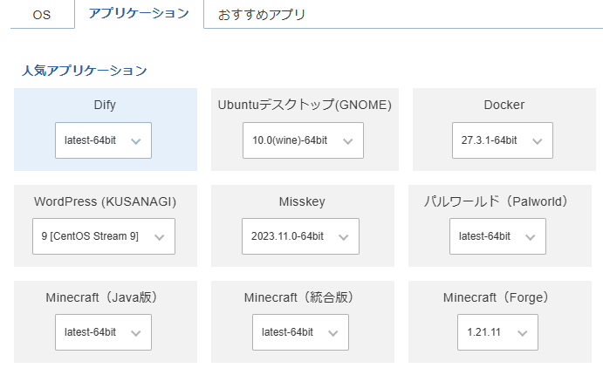The image size is (603, 375).
Task: Select the Dify application card
Action: (105, 105)
